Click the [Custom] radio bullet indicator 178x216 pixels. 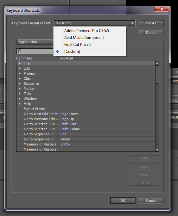(58, 52)
